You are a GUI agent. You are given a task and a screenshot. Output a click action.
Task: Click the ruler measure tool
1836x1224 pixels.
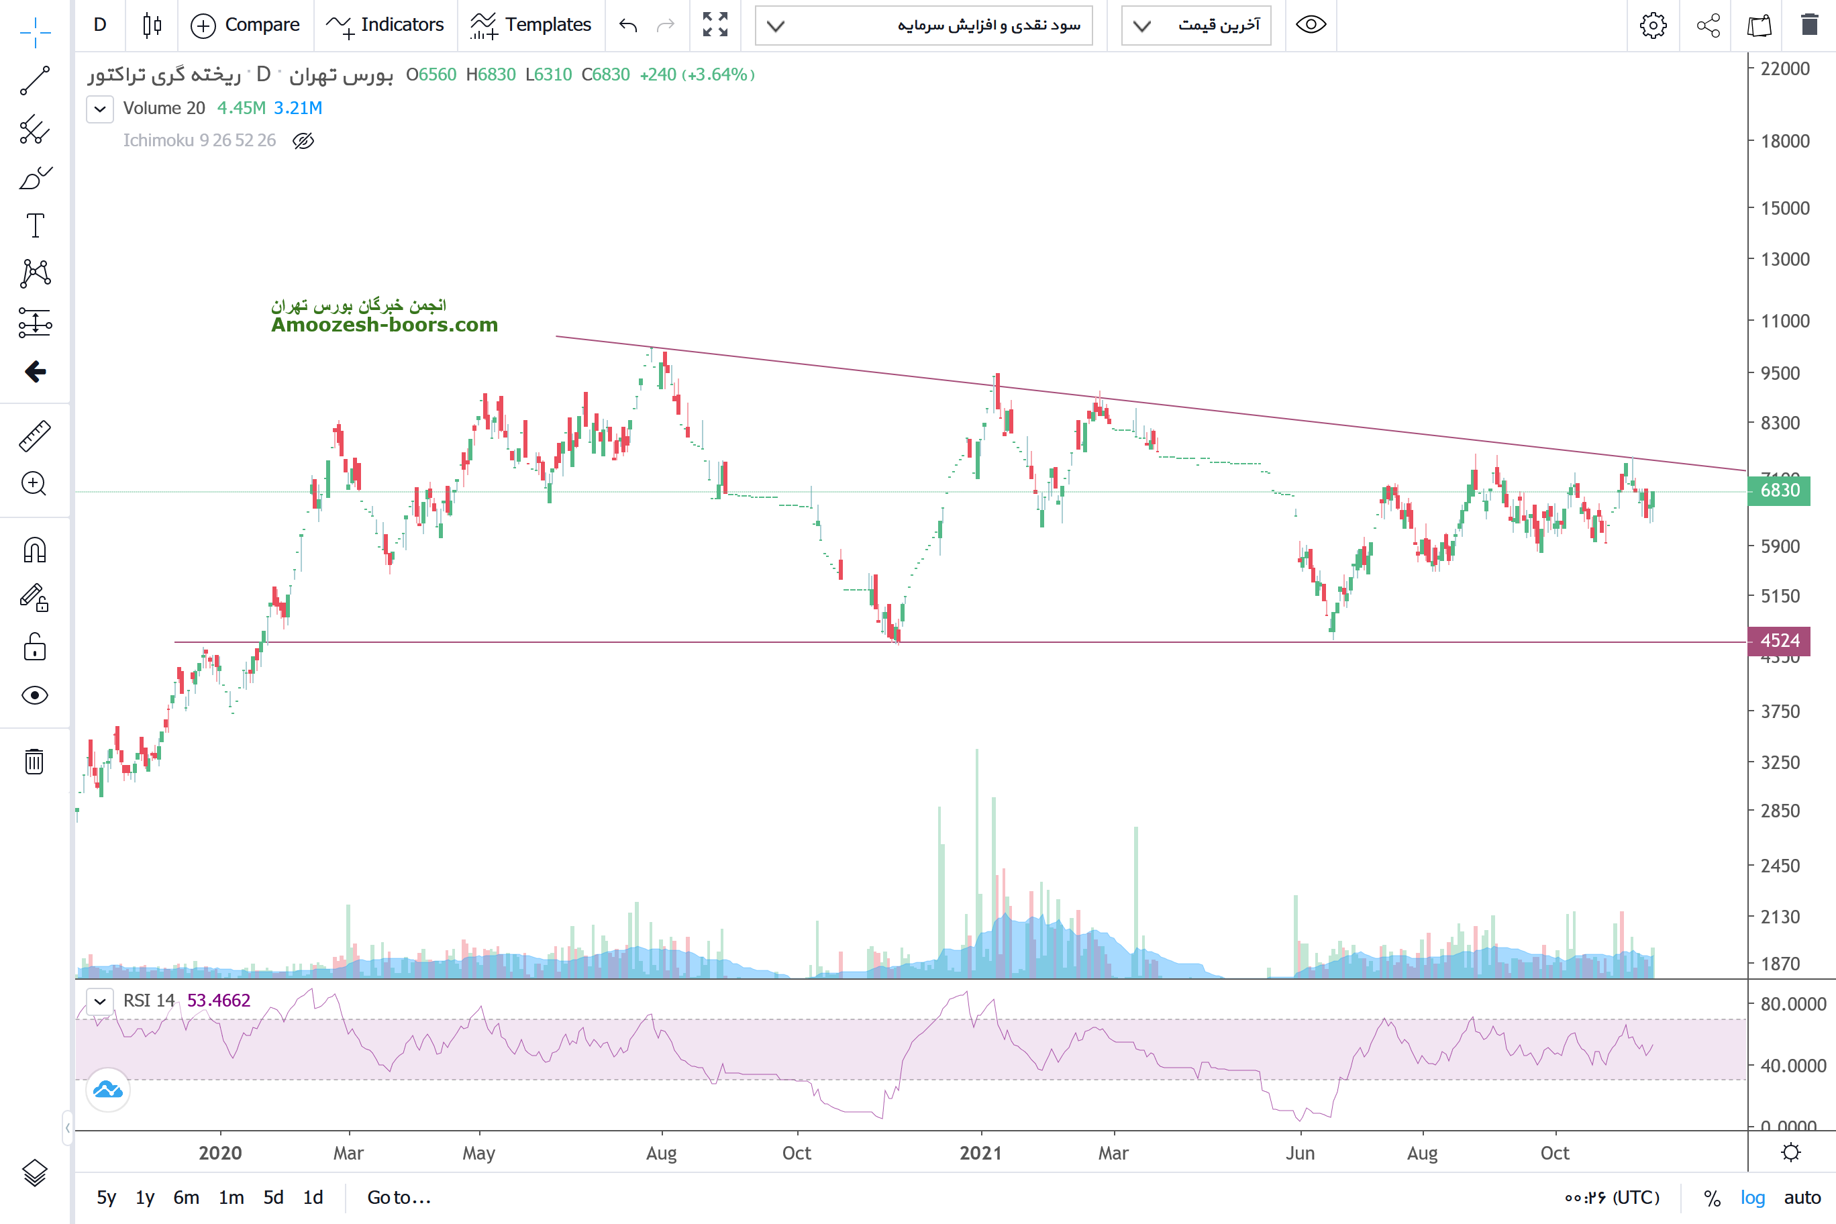coord(34,436)
